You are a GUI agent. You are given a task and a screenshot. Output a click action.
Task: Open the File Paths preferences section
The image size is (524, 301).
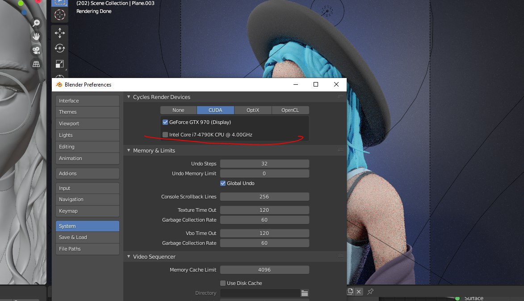pos(88,249)
